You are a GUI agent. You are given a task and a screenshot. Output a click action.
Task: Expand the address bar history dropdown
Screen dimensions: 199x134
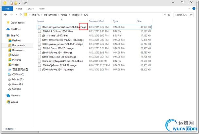point(165,15)
